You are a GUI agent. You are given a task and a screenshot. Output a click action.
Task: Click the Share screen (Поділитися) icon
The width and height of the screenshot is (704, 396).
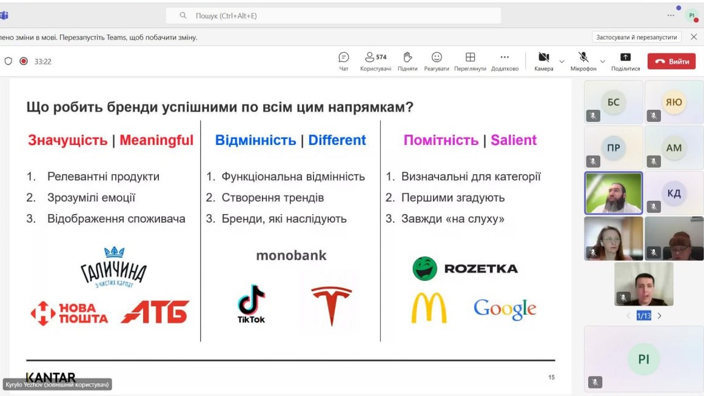[625, 61]
